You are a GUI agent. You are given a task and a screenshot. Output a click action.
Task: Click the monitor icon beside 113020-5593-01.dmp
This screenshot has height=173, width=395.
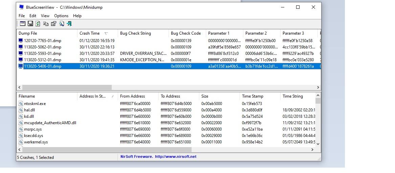click(x=21, y=53)
